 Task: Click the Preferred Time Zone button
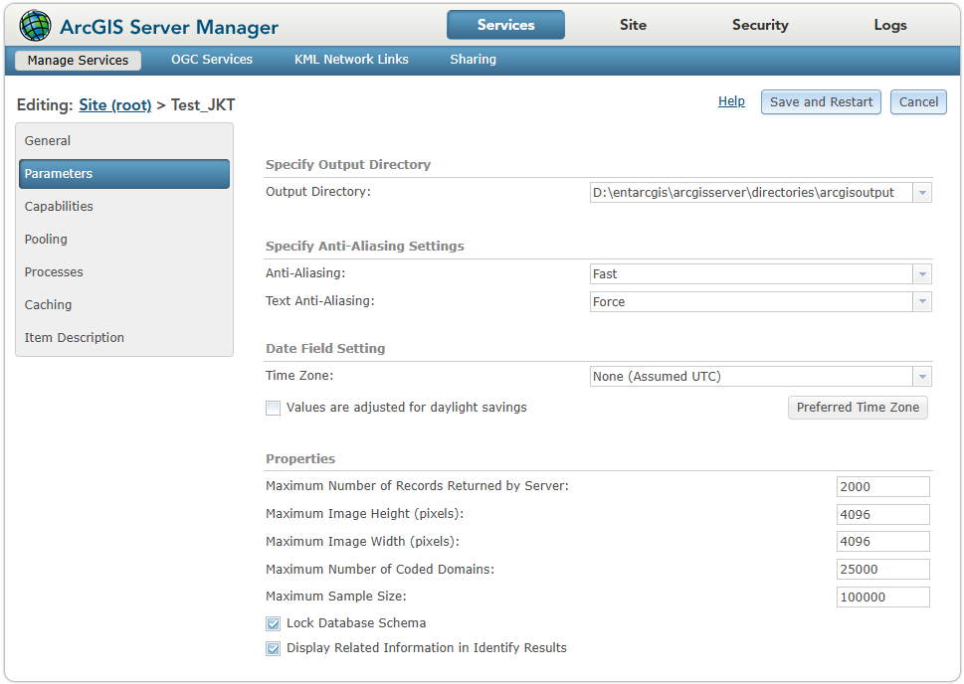click(x=858, y=408)
